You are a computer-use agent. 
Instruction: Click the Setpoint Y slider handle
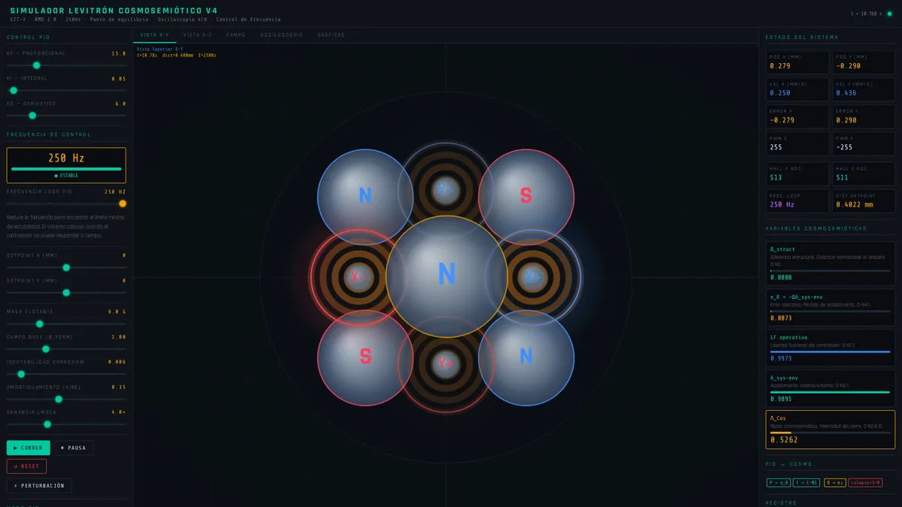[x=66, y=292]
